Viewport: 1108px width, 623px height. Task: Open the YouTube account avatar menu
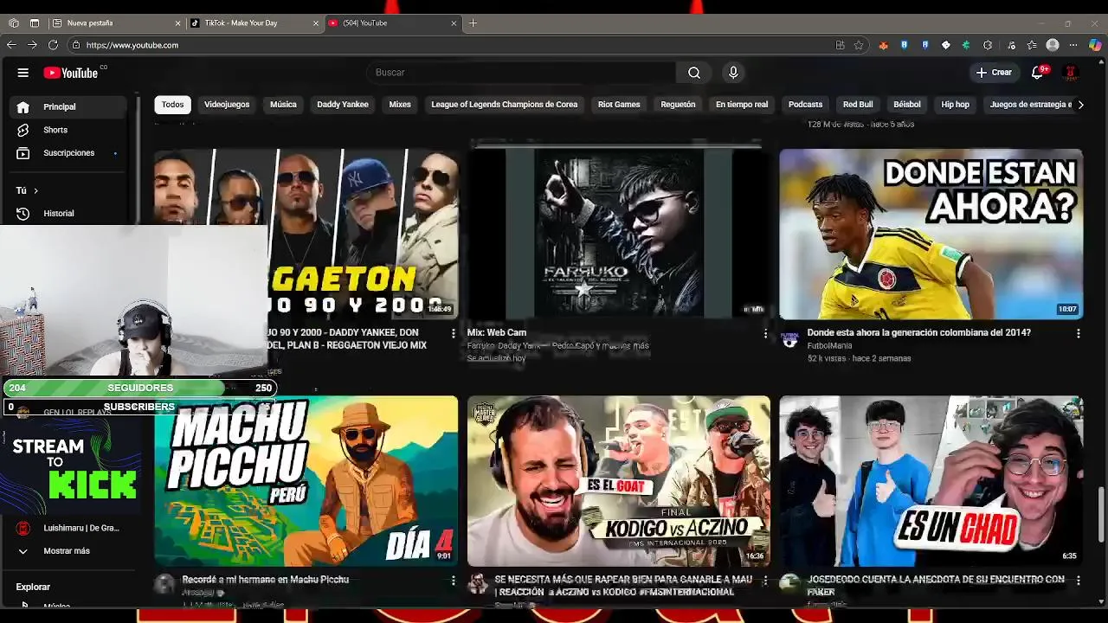(1071, 73)
